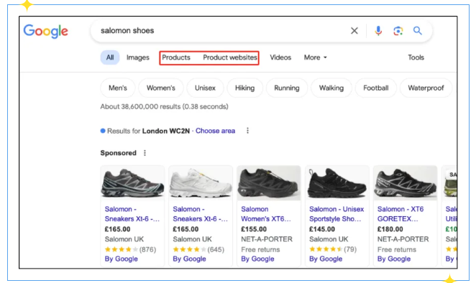The width and height of the screenshot is (476, 283).
Task: Click the Sponsored label
Action: [119, 153]
